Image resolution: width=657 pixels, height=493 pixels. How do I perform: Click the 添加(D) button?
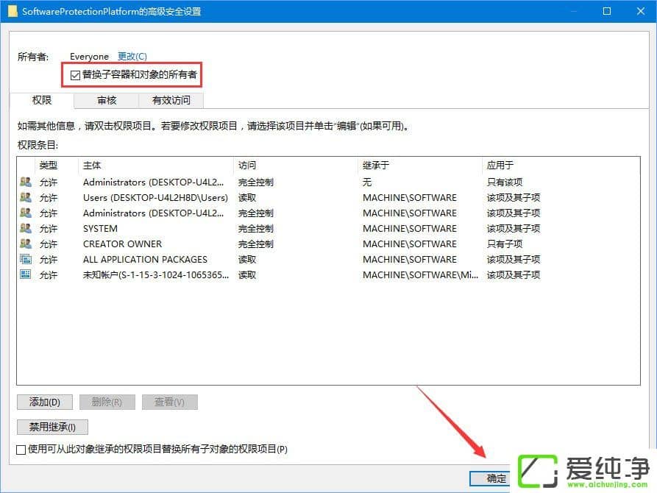(44, 402)
